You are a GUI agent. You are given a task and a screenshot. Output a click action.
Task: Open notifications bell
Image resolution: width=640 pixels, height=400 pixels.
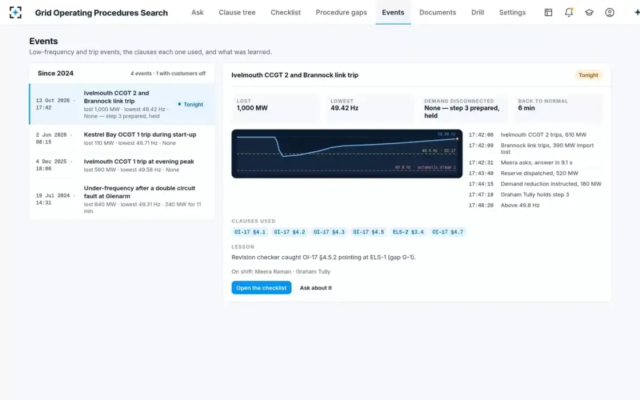569,12
